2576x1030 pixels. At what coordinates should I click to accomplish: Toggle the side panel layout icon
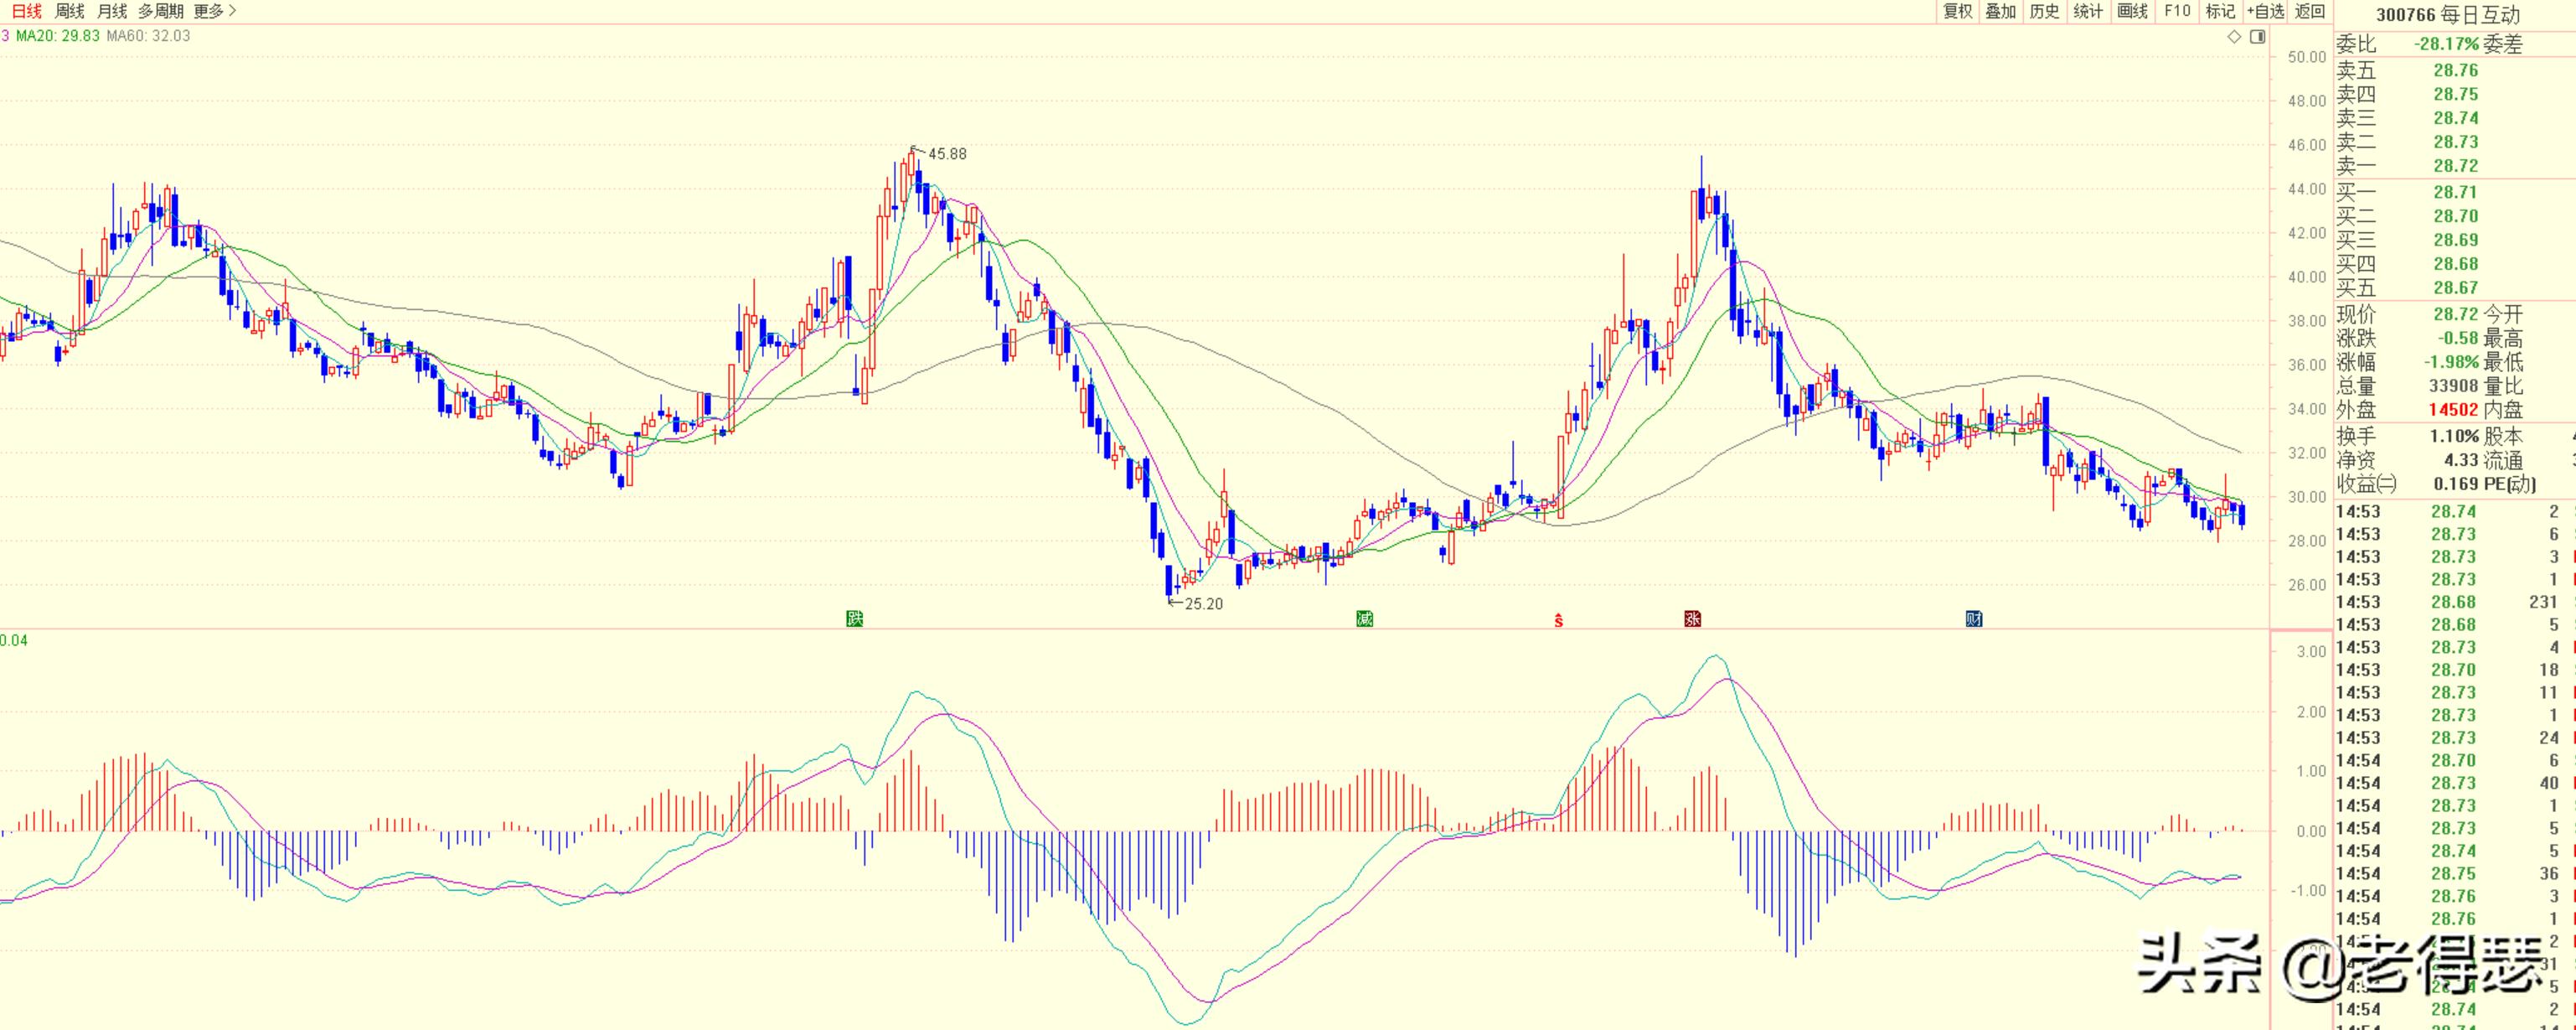2257,37
